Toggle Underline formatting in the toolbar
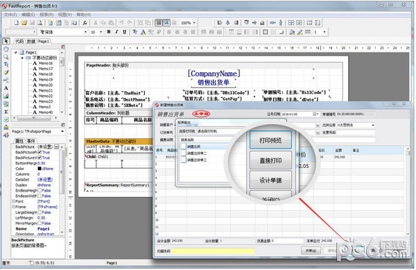The width and height of the screenshot is (416, 270). (x=124, y=32)
